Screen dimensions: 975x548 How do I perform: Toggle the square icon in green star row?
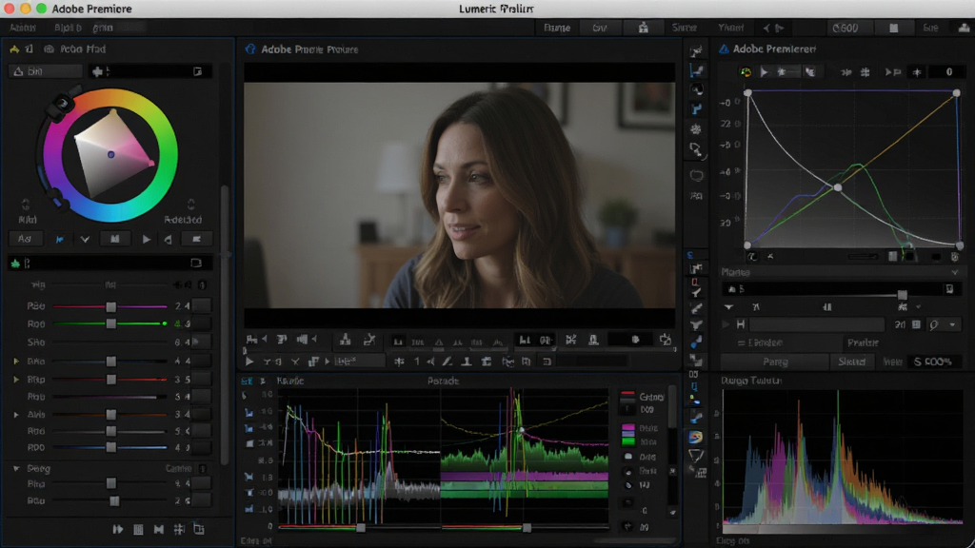pyautogui.click(x=196, y=264)
